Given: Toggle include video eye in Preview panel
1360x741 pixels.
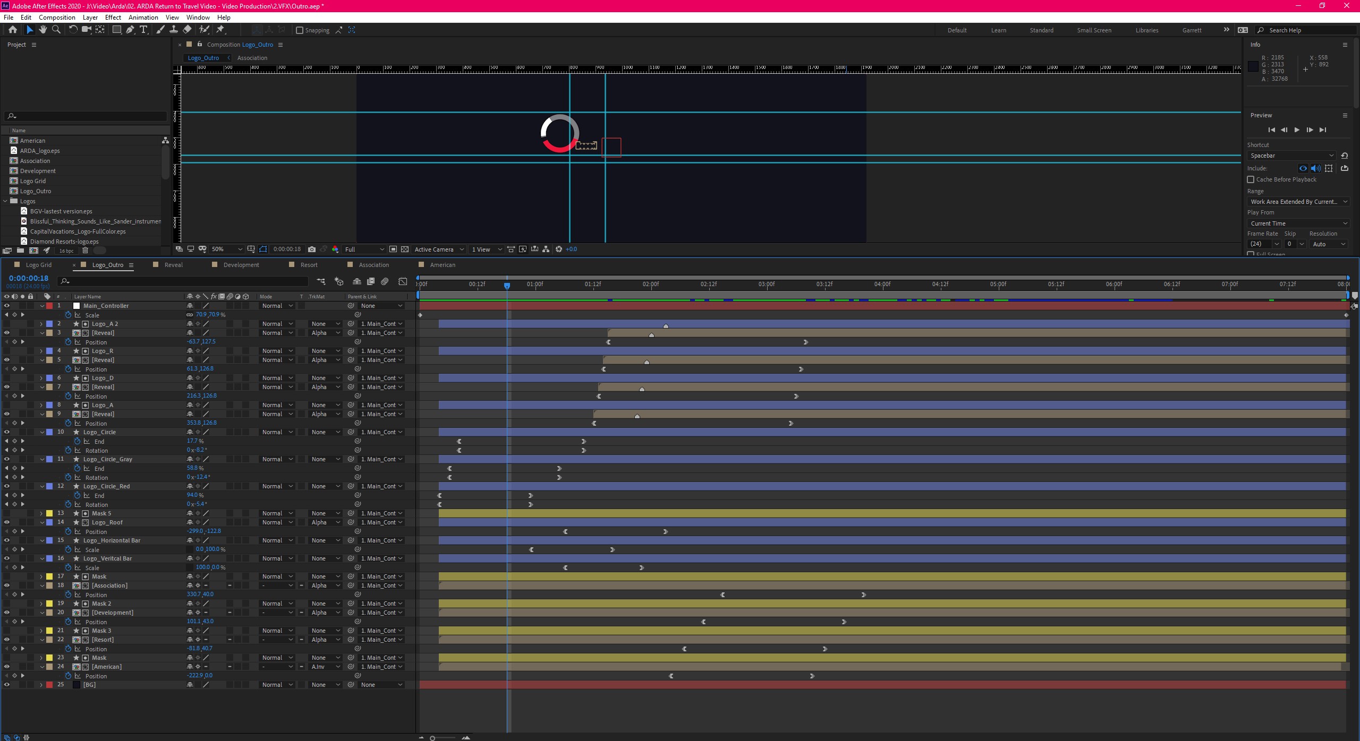Looking at the screenshot, I should [1303, 168].
